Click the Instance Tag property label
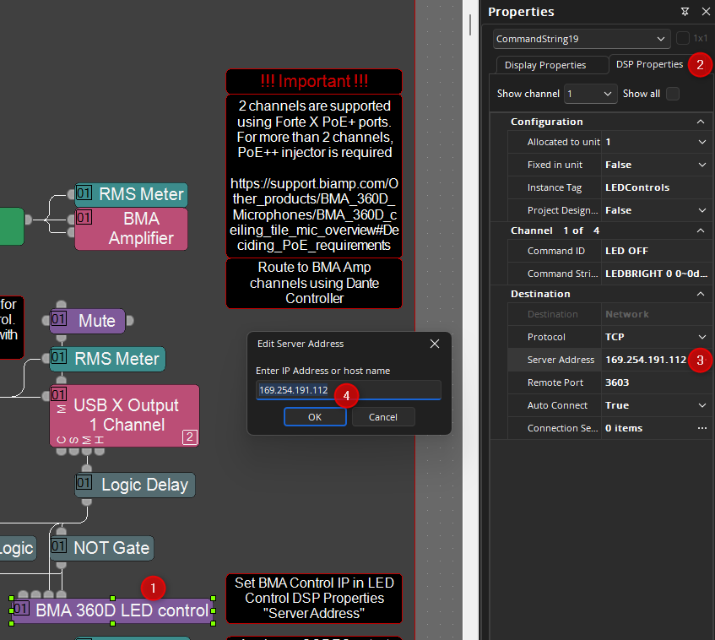 point(554,187)
